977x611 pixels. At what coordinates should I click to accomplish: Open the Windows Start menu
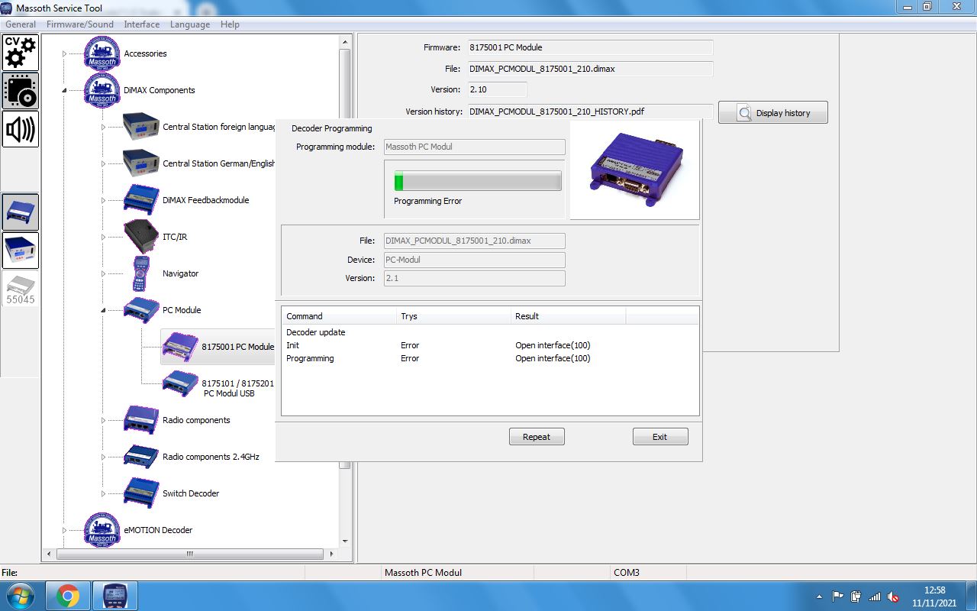(x=20, y=596)
